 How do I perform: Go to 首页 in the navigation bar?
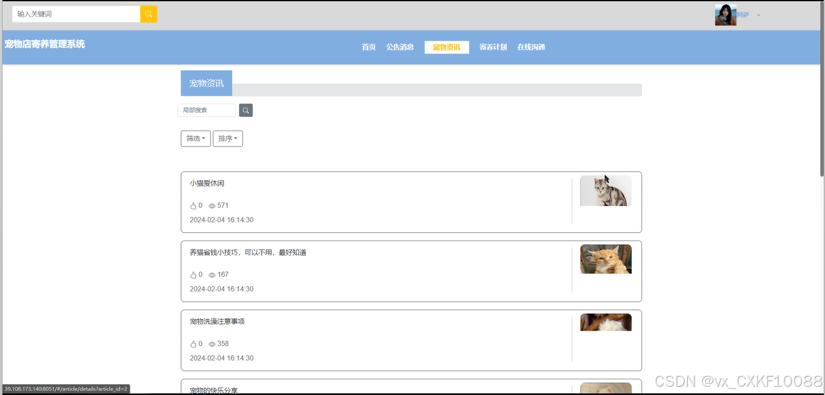(x=369, y=47)
